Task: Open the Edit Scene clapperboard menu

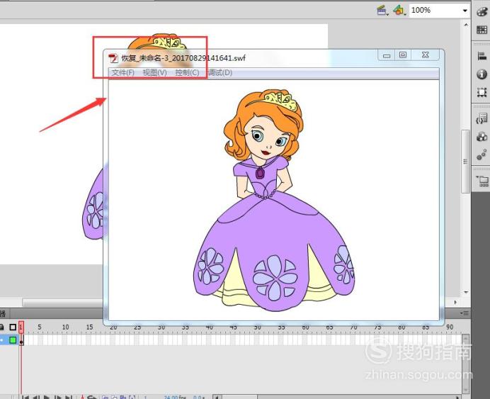Action: pyautogui.click(x=382, y=11)
